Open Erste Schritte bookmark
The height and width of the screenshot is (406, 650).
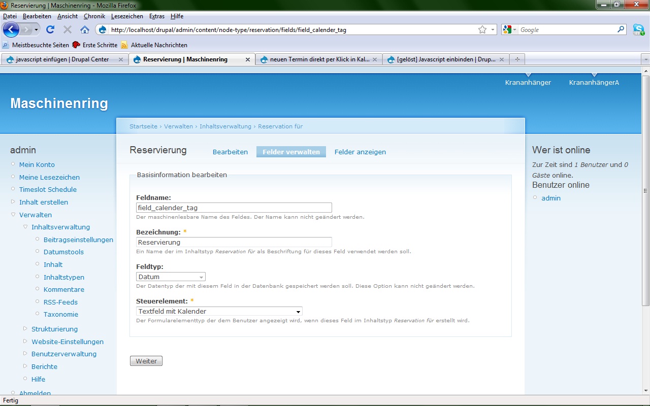(x=100, y=45)
